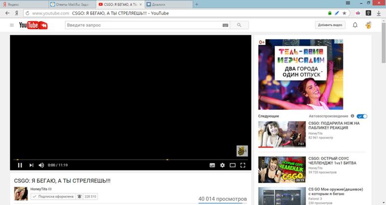Expand the YouTube hamburger guide menu
Image resolution: width=386 pixels, height=205 pixels.
point(12,25)
